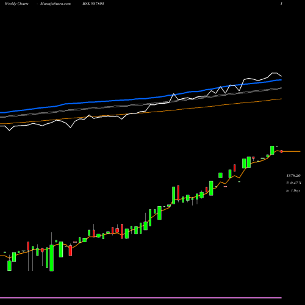Click the last red candlestick at chart end
Viewport: 305px width, 305px height.
[282, 151]
